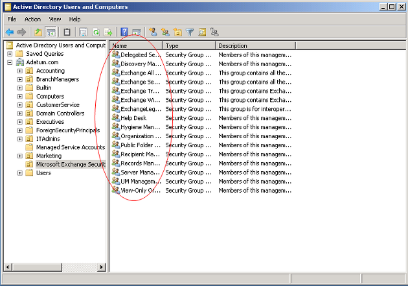Screen dimensions: 408x286
Task: Click the Forward arrow toolbar icon
Action: (x=21, y=32)
